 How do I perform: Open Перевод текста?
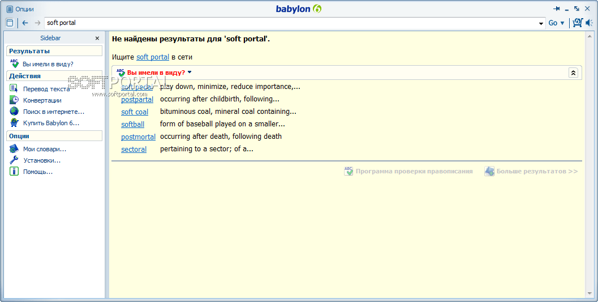coord(46,89)
